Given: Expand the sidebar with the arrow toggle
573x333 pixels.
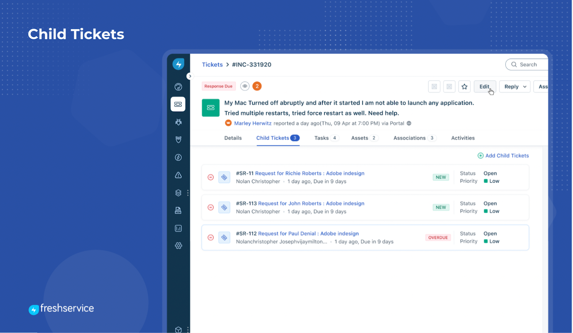Looking at the screenshot, I should coord(190,76).
